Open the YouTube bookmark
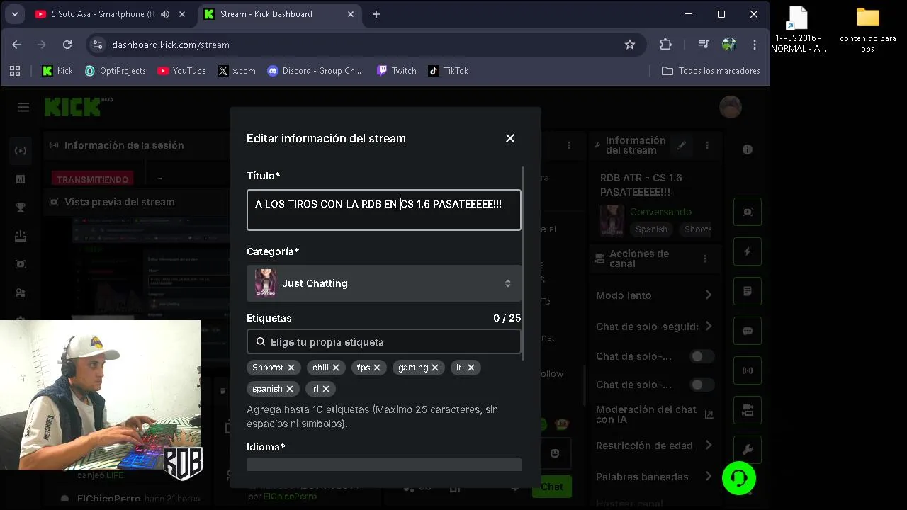The height and width of the screenshot is (510, 907). [182, 71]
